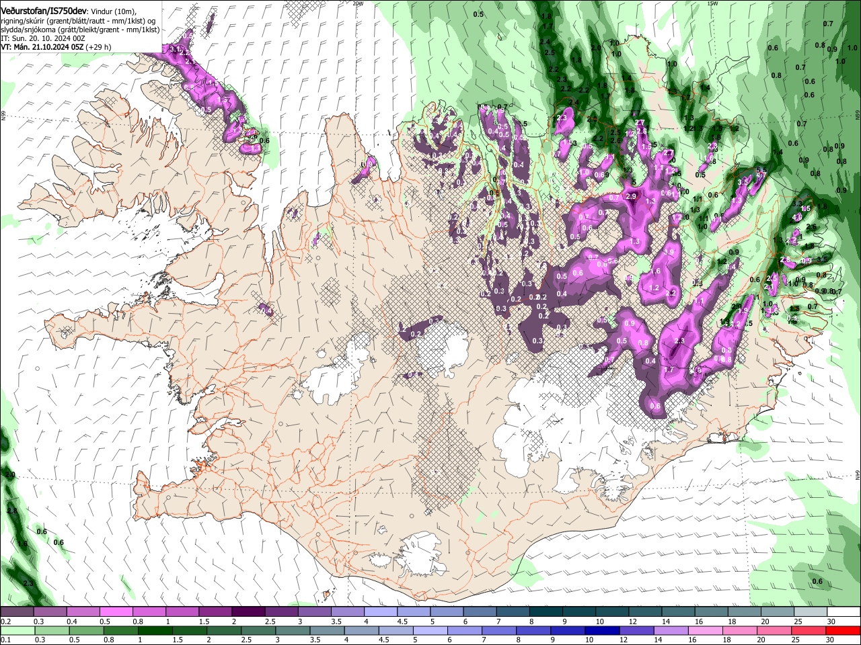Click the light grey 25–30 swatch, top scale
Viewport: 861px width, 645px height.
point(811,612)
